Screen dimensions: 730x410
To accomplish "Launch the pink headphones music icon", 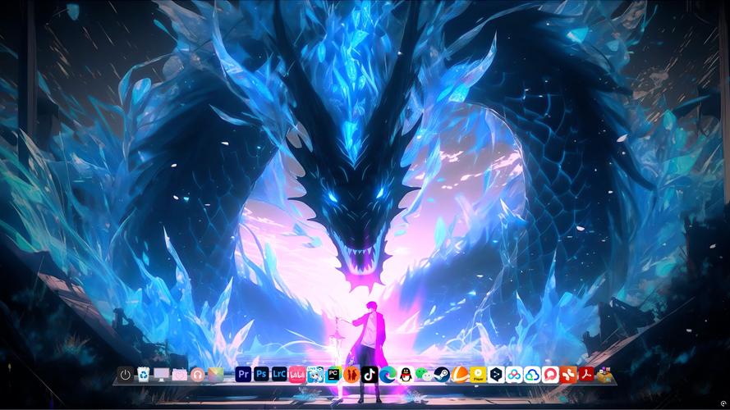I will (x=197, y=374).
